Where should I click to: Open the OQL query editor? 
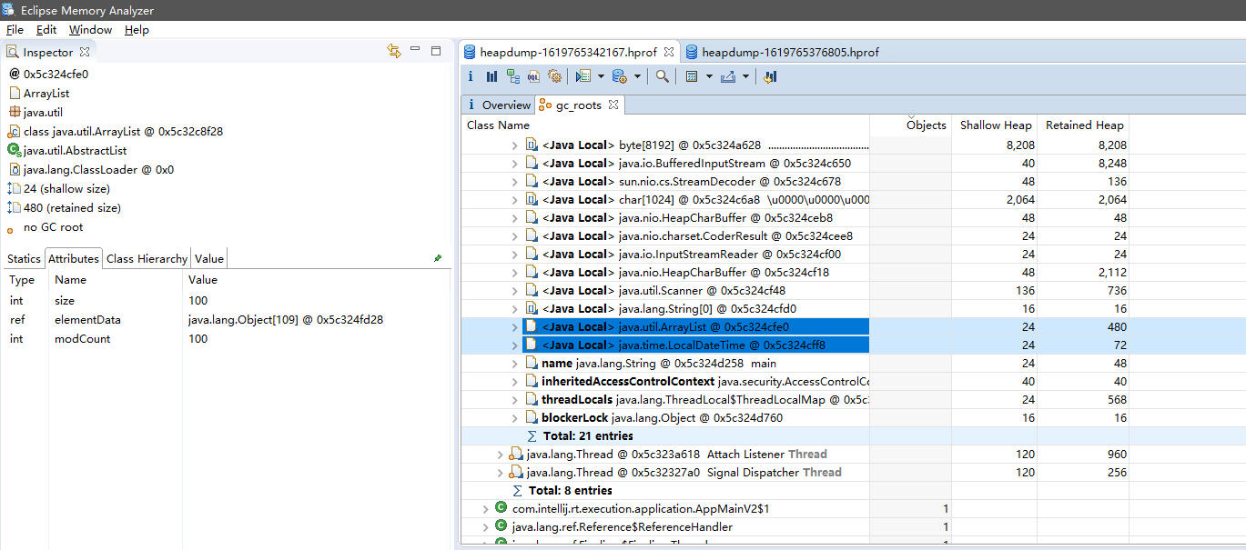[533, 77]
